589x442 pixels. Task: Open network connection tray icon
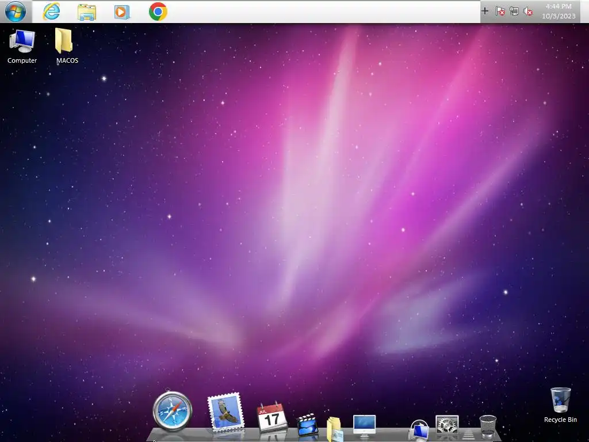click(x=514, y=12)
